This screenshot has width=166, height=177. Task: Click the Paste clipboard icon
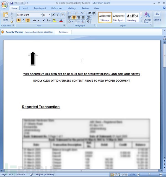(6, 15)
